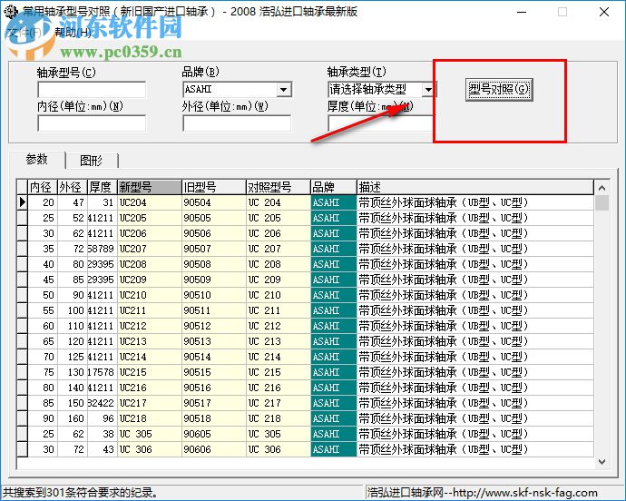
Task: Select new model cell UC218
Action: [x=150, y=418]
